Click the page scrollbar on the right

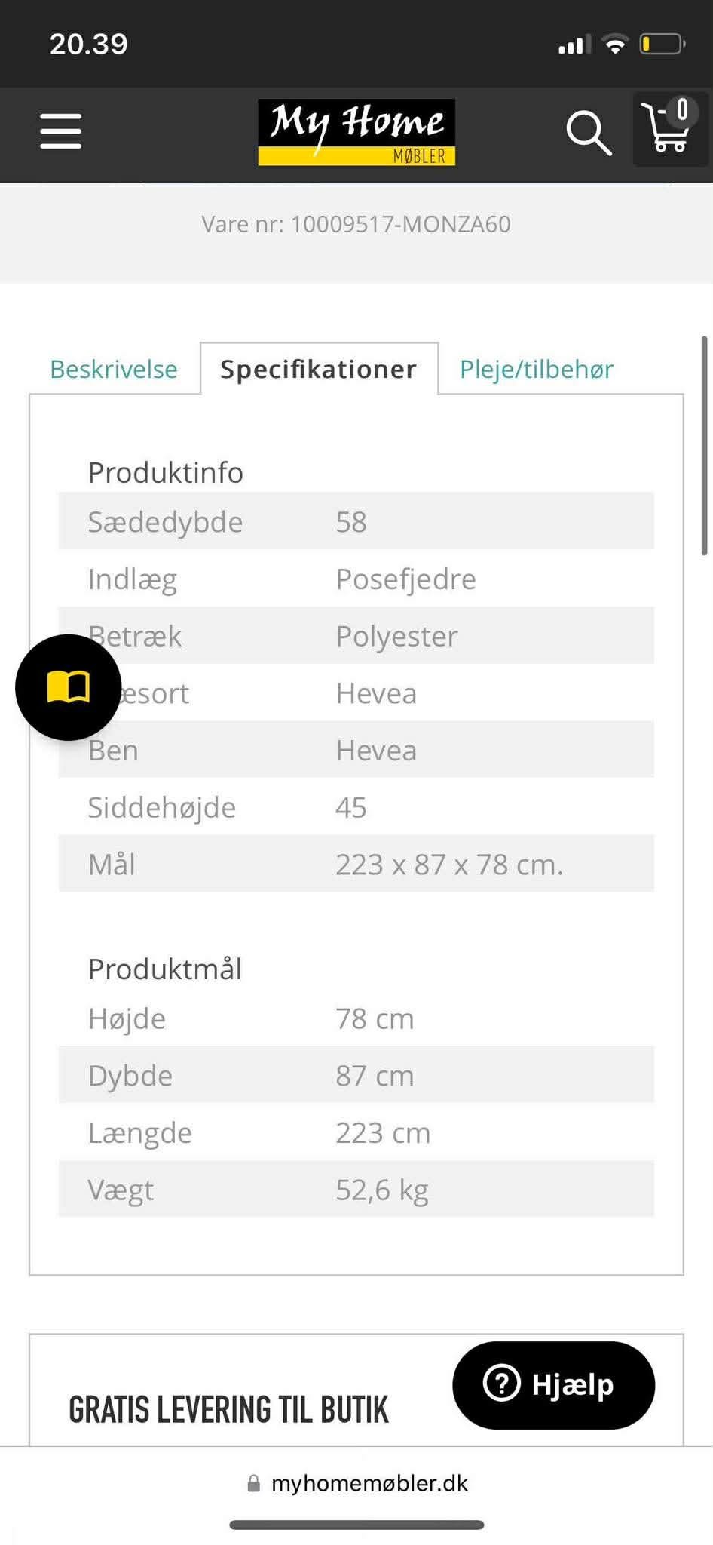click(704, 445)
